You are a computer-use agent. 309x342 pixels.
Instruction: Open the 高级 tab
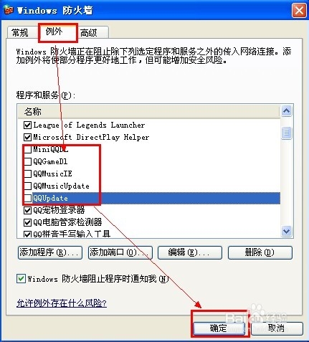click(x=92, y=32)
